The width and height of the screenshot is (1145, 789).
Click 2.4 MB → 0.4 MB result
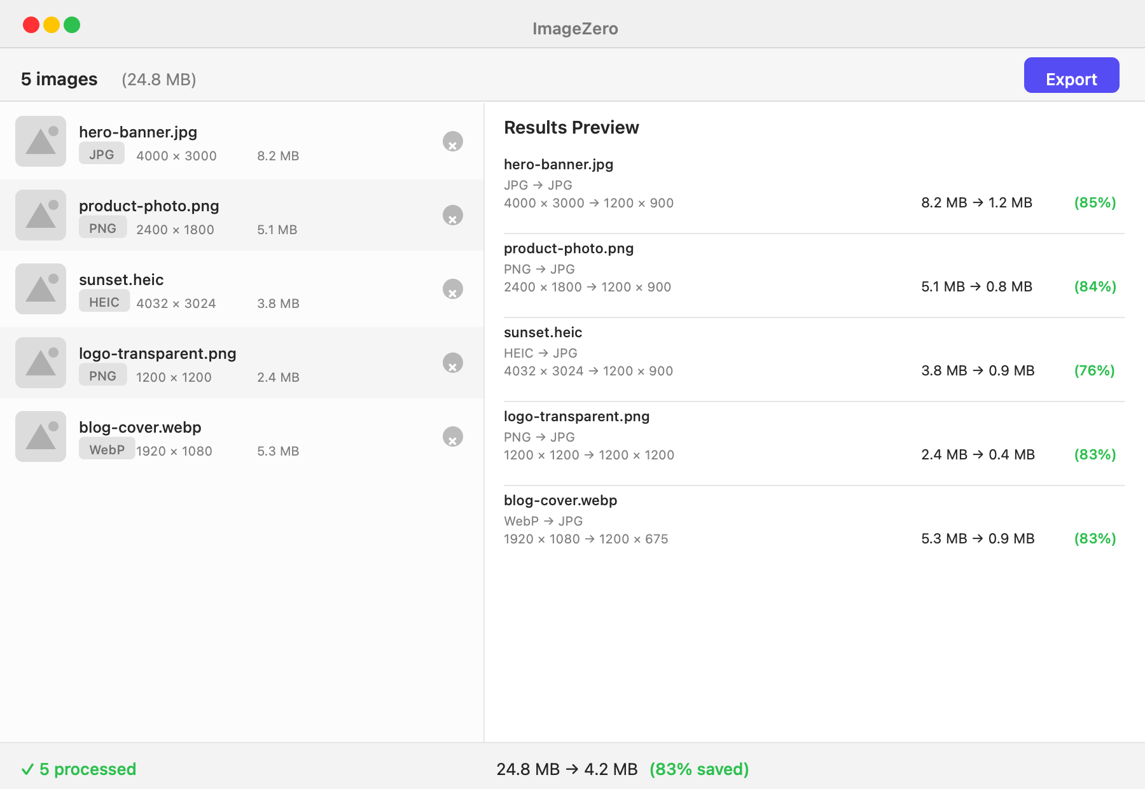tap(978, 454)
